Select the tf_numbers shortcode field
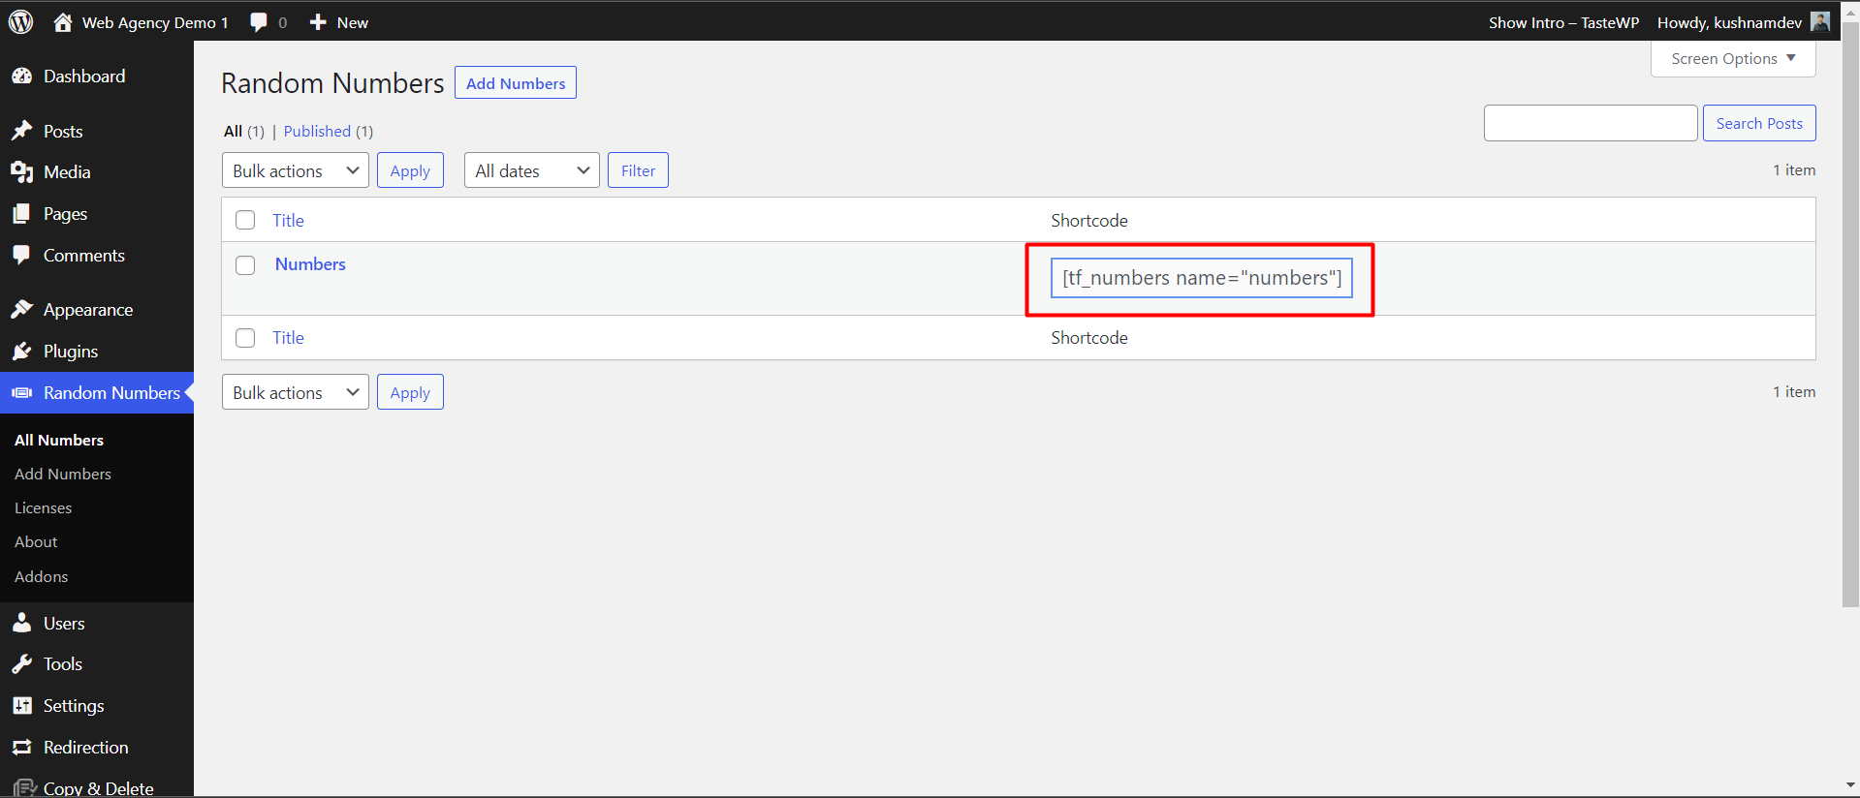Image resolution: width=1860 pixels, height=798 pixels. [1202, 278]
